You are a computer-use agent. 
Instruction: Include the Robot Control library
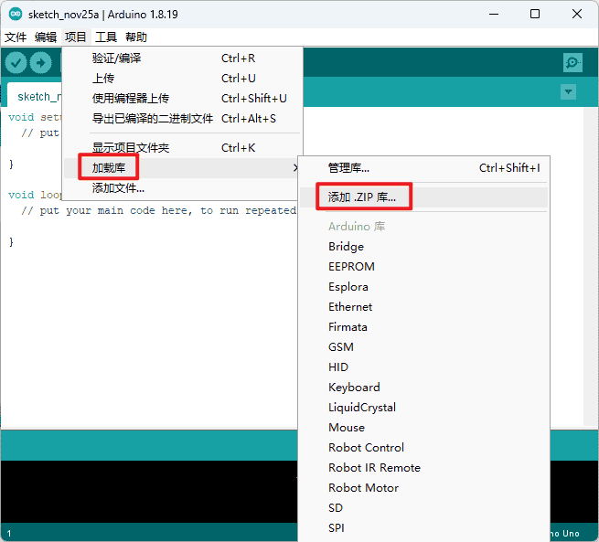(423, 448)
